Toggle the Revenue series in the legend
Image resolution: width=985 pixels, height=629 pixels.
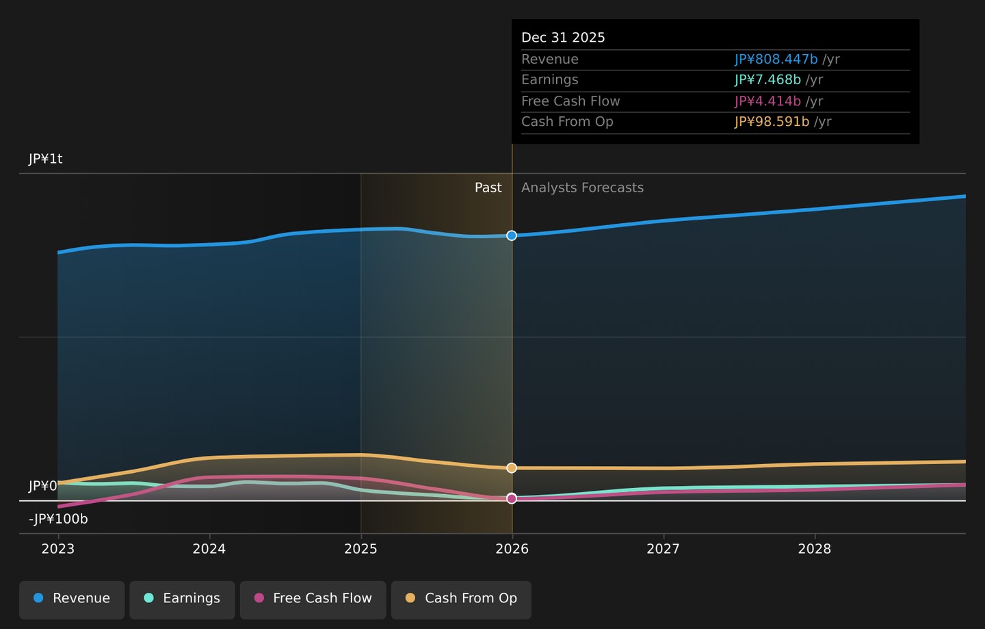click(x=72, y=600)
